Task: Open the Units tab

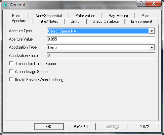Action: [x=75, y=21]
